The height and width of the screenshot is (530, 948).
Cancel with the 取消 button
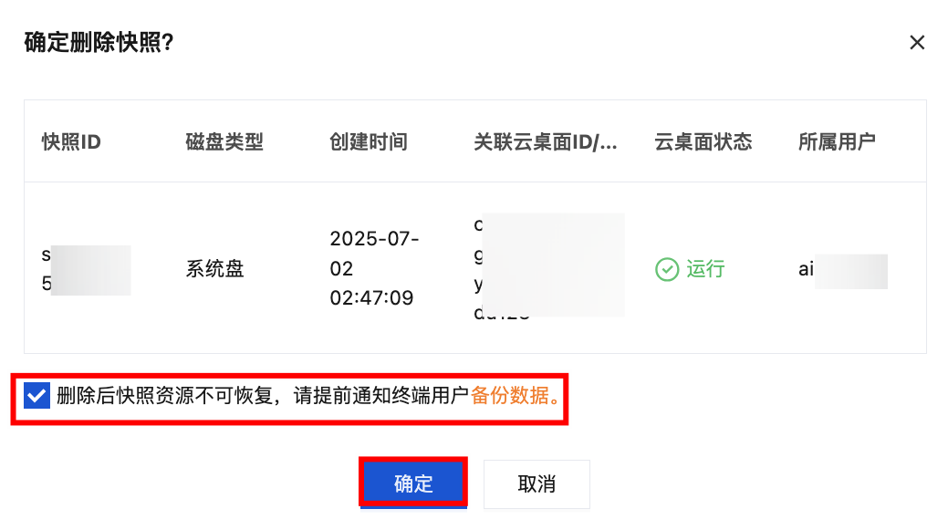[537, 483]
